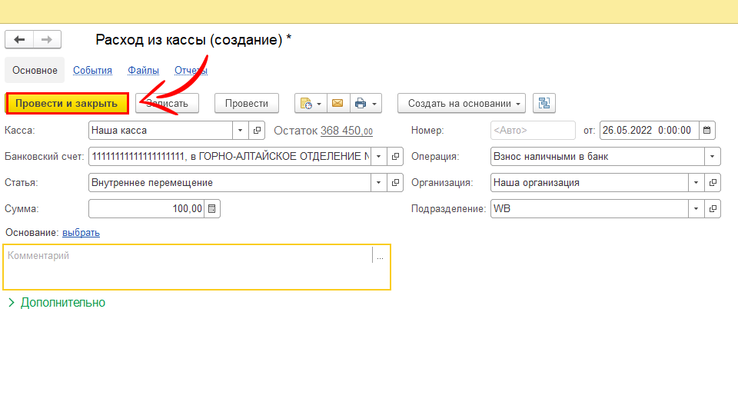Expand the Дополнительно section
The width and height of the screenshot is (738, 415).
(56, 303)
